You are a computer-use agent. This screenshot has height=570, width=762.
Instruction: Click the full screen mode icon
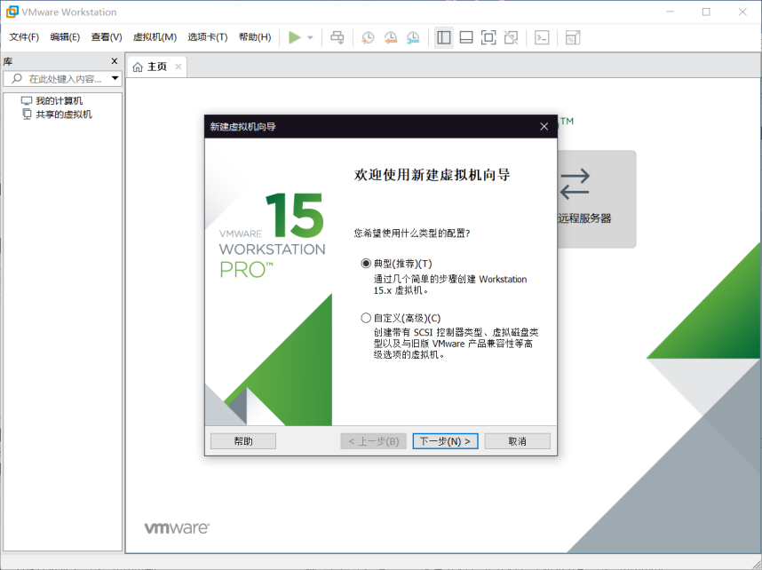pyautogui.click(x=488, y=37)
